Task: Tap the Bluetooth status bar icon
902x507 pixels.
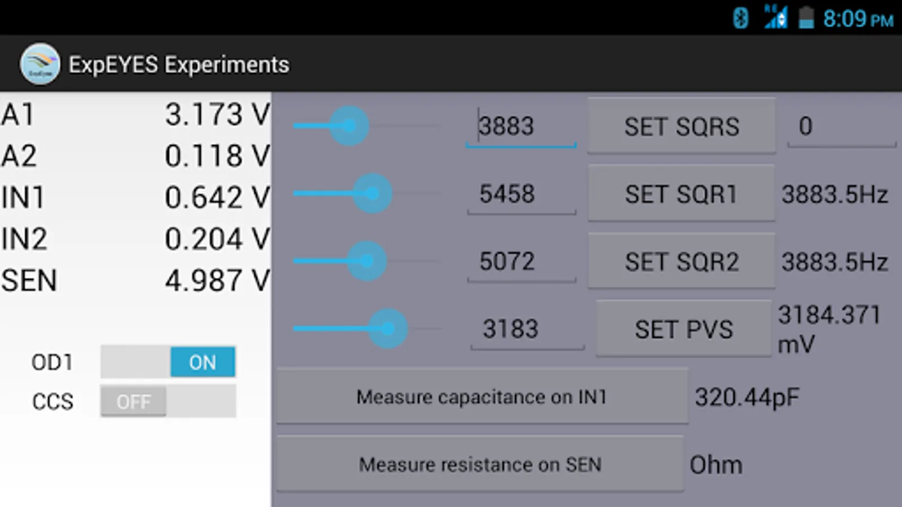Action: [x=740, y=18]
